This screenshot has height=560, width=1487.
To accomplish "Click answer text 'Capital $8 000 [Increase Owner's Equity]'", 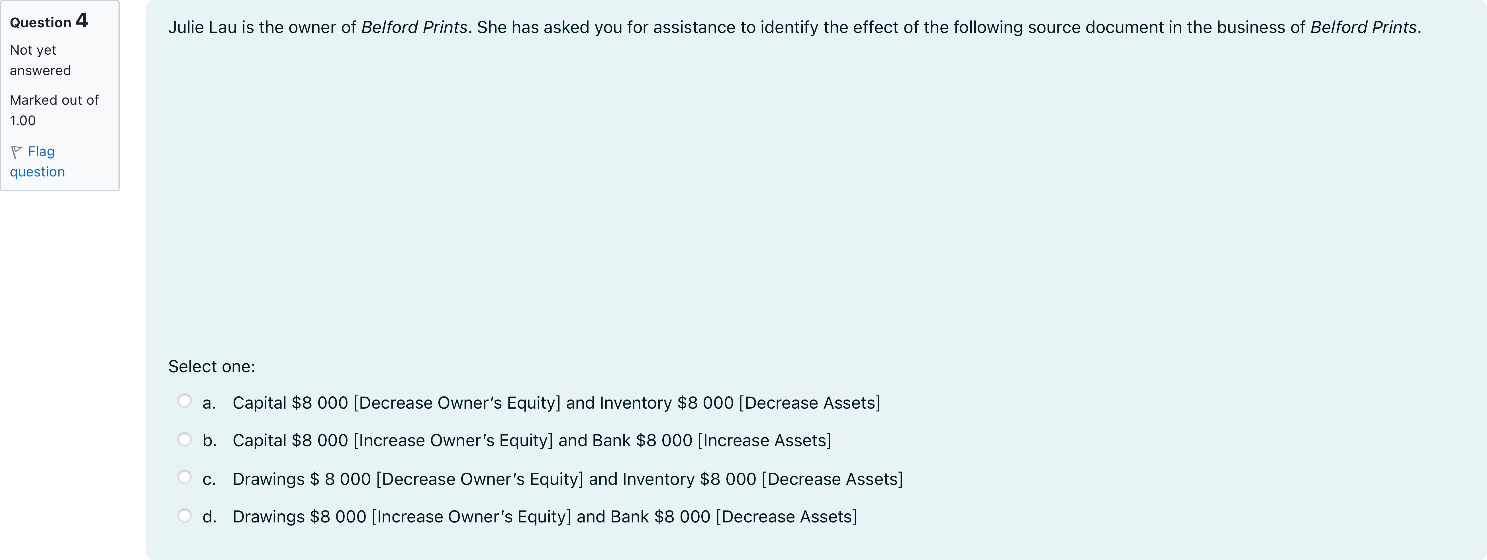I will (393, 440).
